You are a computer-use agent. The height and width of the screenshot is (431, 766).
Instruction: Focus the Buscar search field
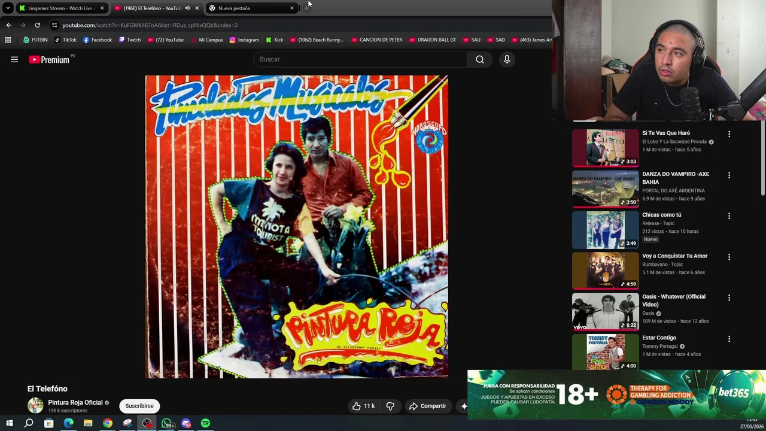point(360,59)
